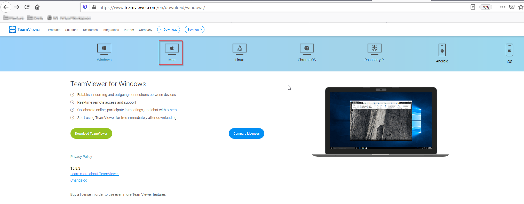Viewport: 524px width, 204px height.
Task: Open the Resources menu
Action: tap(90, 30)
